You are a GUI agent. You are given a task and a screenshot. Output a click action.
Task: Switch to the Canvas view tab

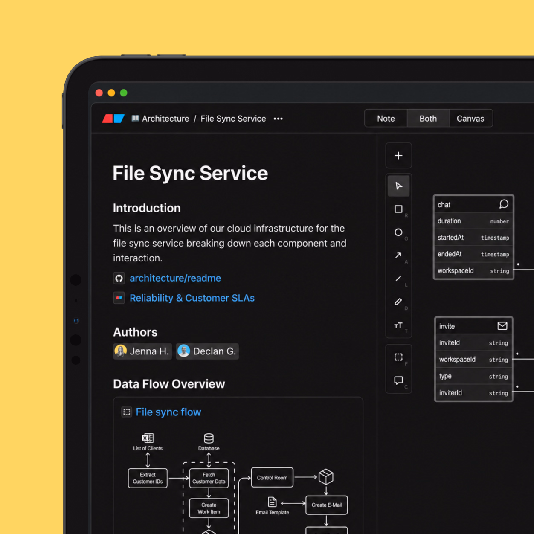470,119
